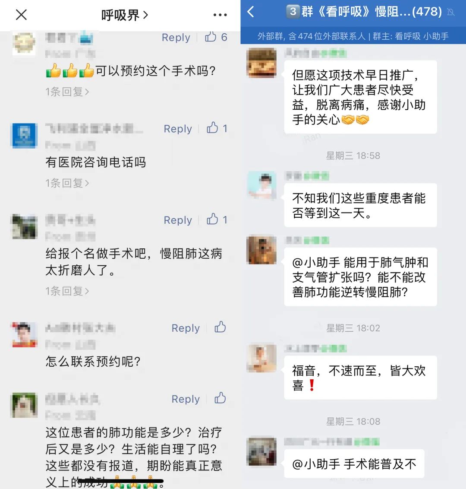This screenshot has height=489, width=466.
Task: Tap the muted notification bell icon
Action: pyautogui.click(x=450, y=12)
